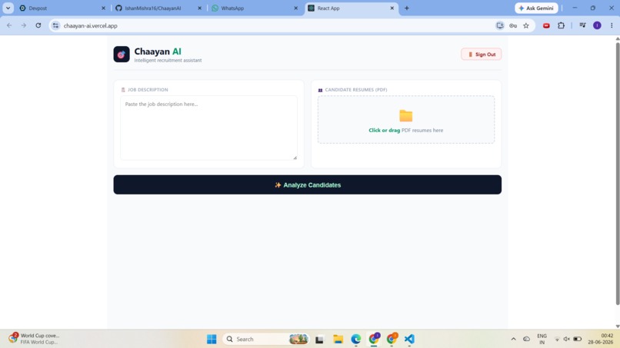Click the 'Click or drag' upload link
The height and width of the screenshot is (348, 620).
384,131
